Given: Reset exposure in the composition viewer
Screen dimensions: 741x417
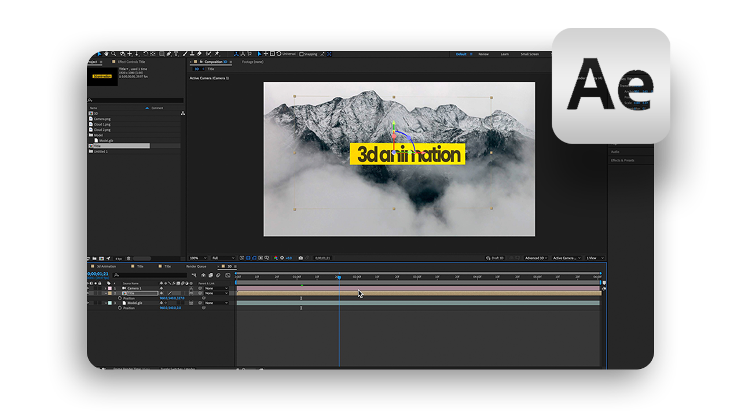Looking at the screenshot, I should [282, 258].
